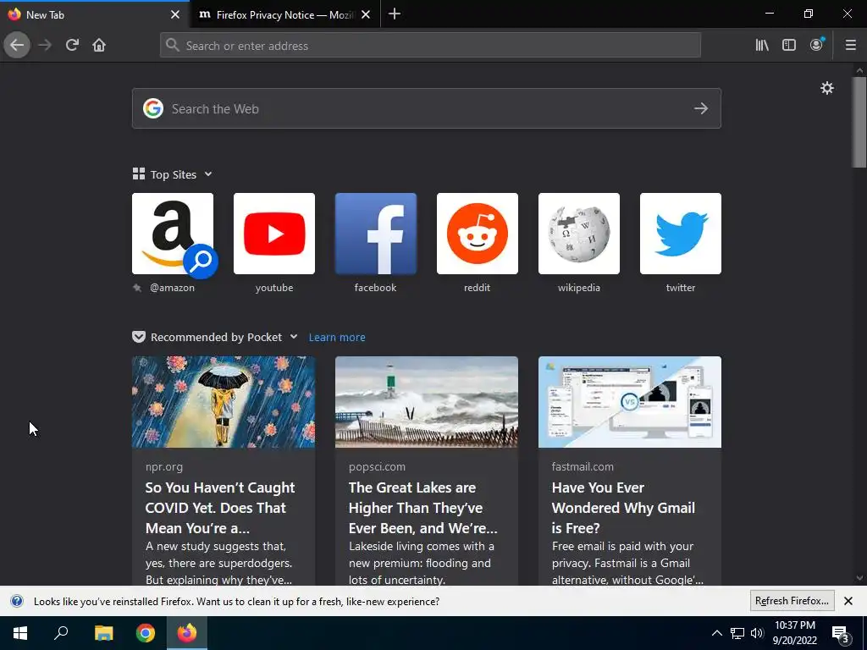Open the Action Center notifications
Screen dimensions: 867x650
[x=841, y=633]
